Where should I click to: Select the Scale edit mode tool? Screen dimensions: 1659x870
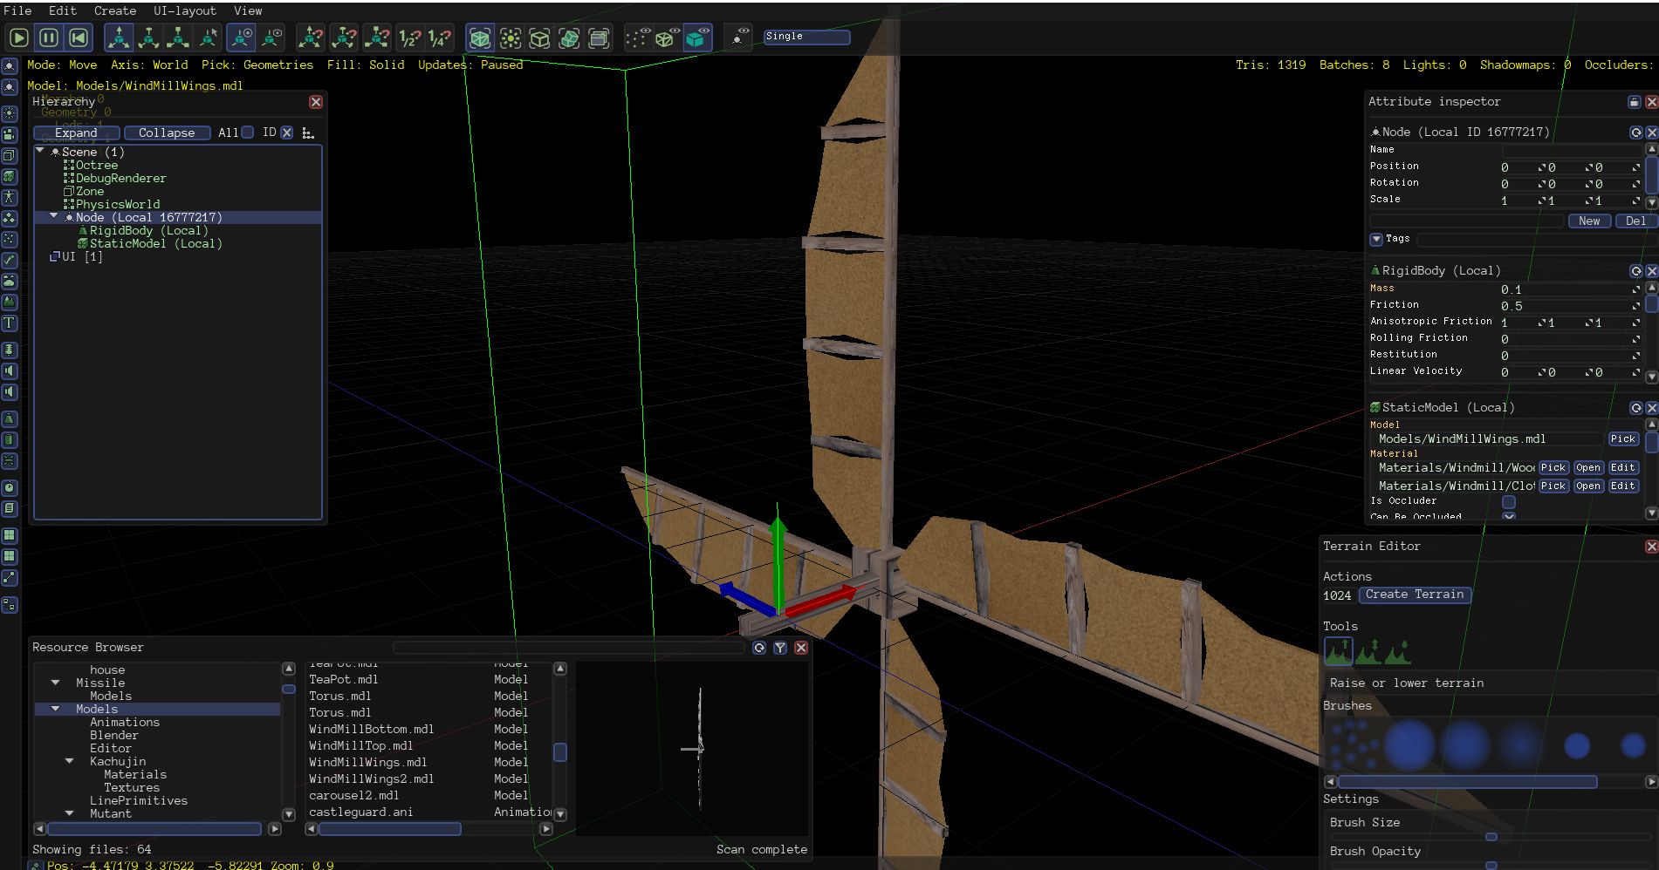coord(178,37)
